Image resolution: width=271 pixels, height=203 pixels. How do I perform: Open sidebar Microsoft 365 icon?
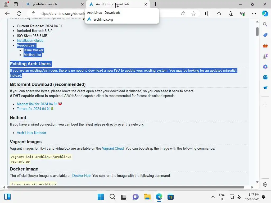(x=265, y=67)
